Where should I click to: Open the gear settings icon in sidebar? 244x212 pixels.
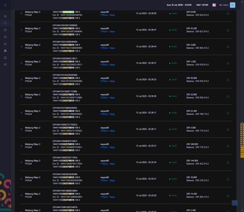[5, 64]
